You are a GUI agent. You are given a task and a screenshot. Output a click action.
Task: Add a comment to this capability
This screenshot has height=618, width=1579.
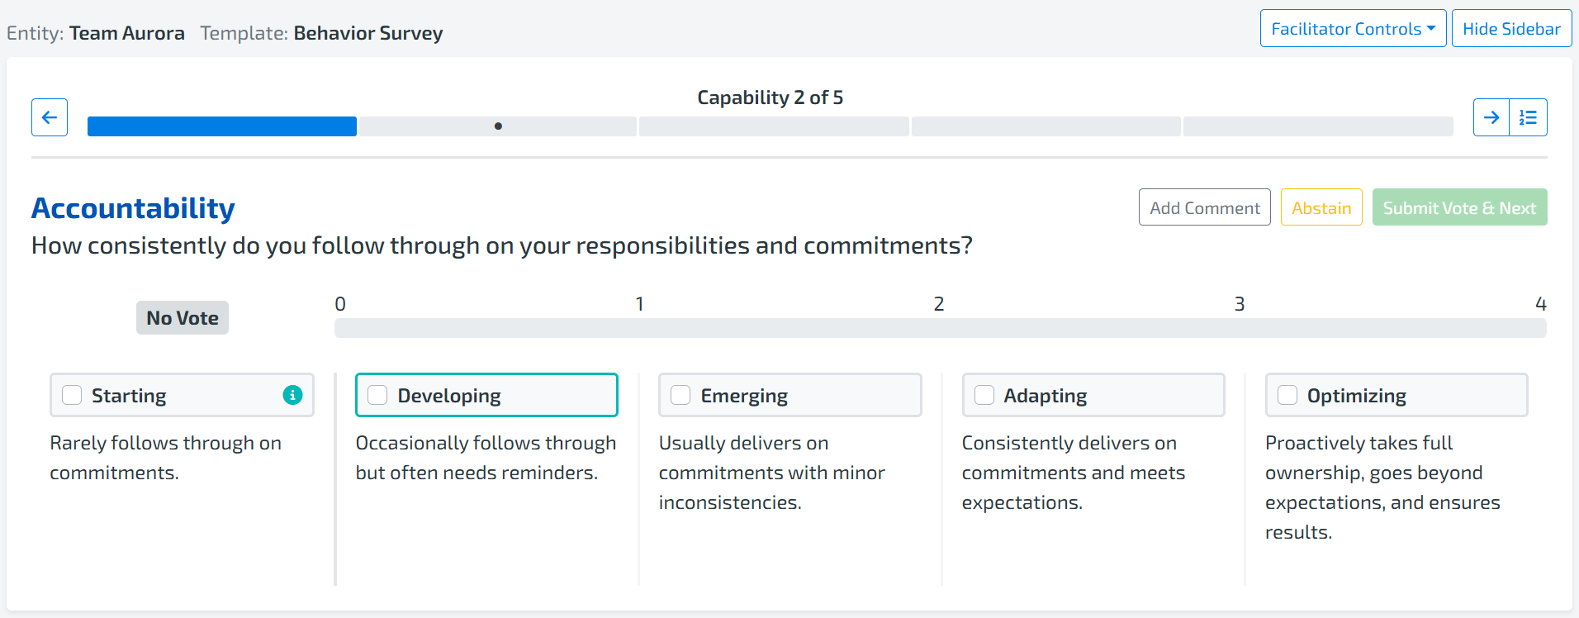coord(1204,207)
